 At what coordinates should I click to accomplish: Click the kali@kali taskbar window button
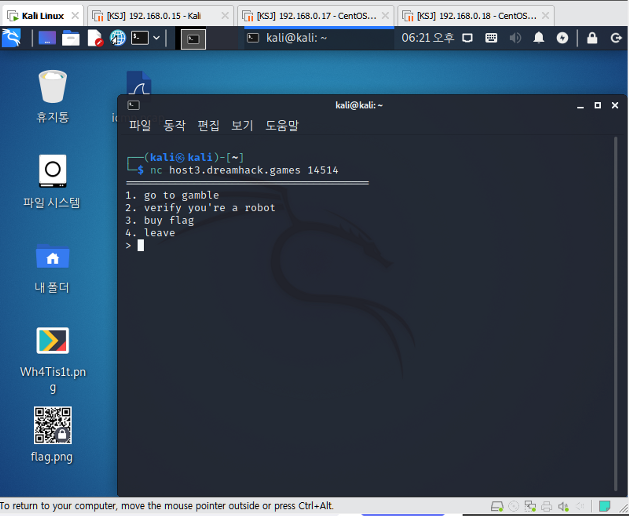[x=319, y=38]
